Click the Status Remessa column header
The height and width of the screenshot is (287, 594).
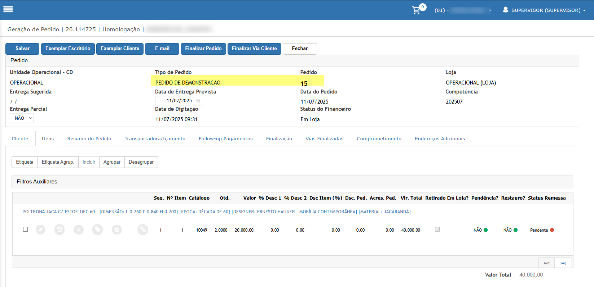[x=547, y=198]
